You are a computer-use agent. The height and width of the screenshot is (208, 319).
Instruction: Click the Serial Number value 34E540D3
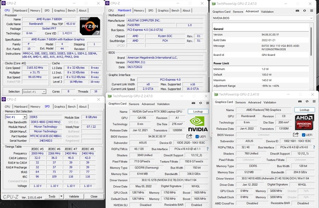46,141
